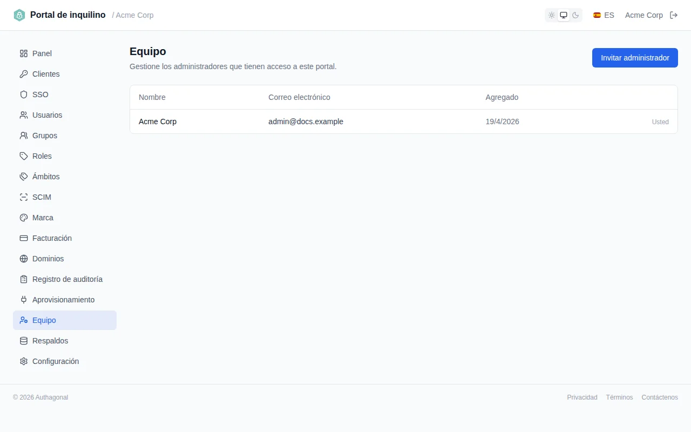Click the gear icon beside Configuración
Image resolution: width=691 pixels, height=432 pixels.
tap(24, 361)
